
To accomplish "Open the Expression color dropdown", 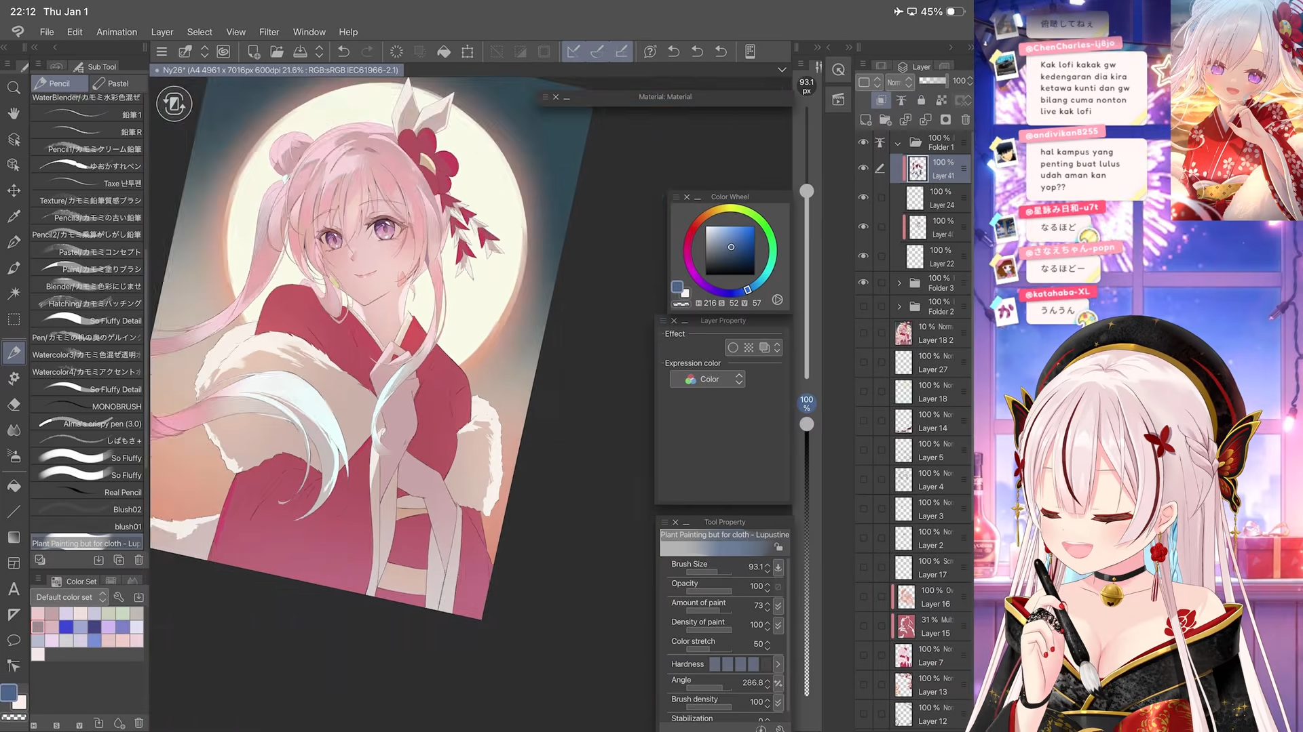I will tap(708, 380).
